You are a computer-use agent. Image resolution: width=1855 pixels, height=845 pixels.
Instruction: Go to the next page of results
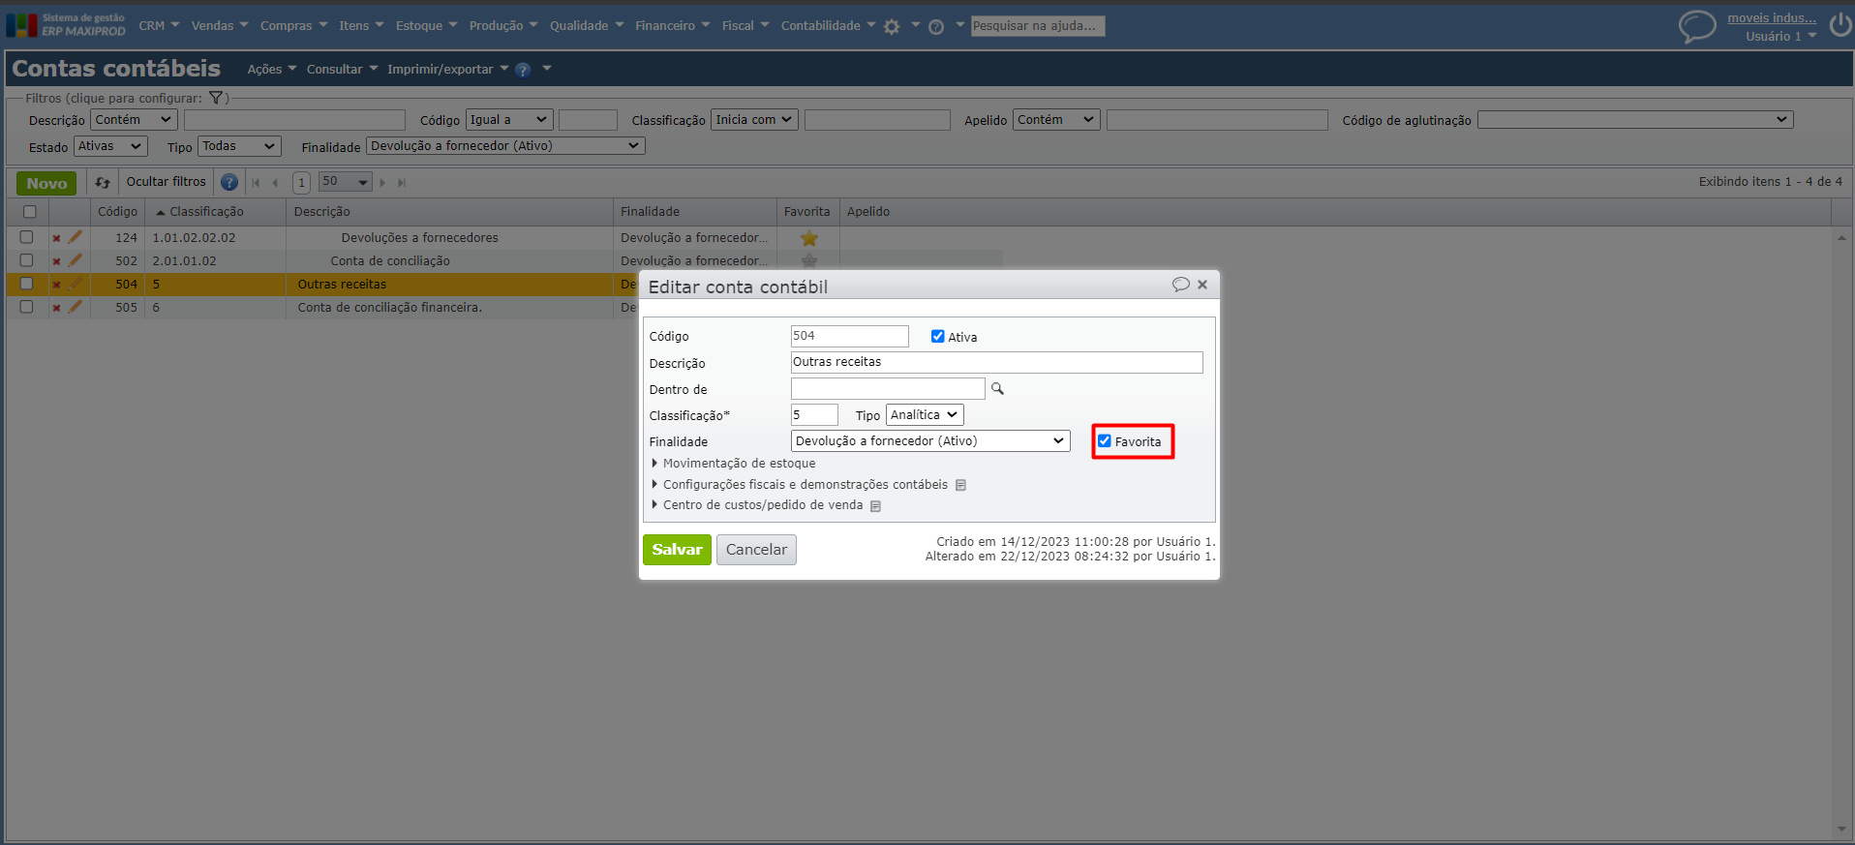382,183
